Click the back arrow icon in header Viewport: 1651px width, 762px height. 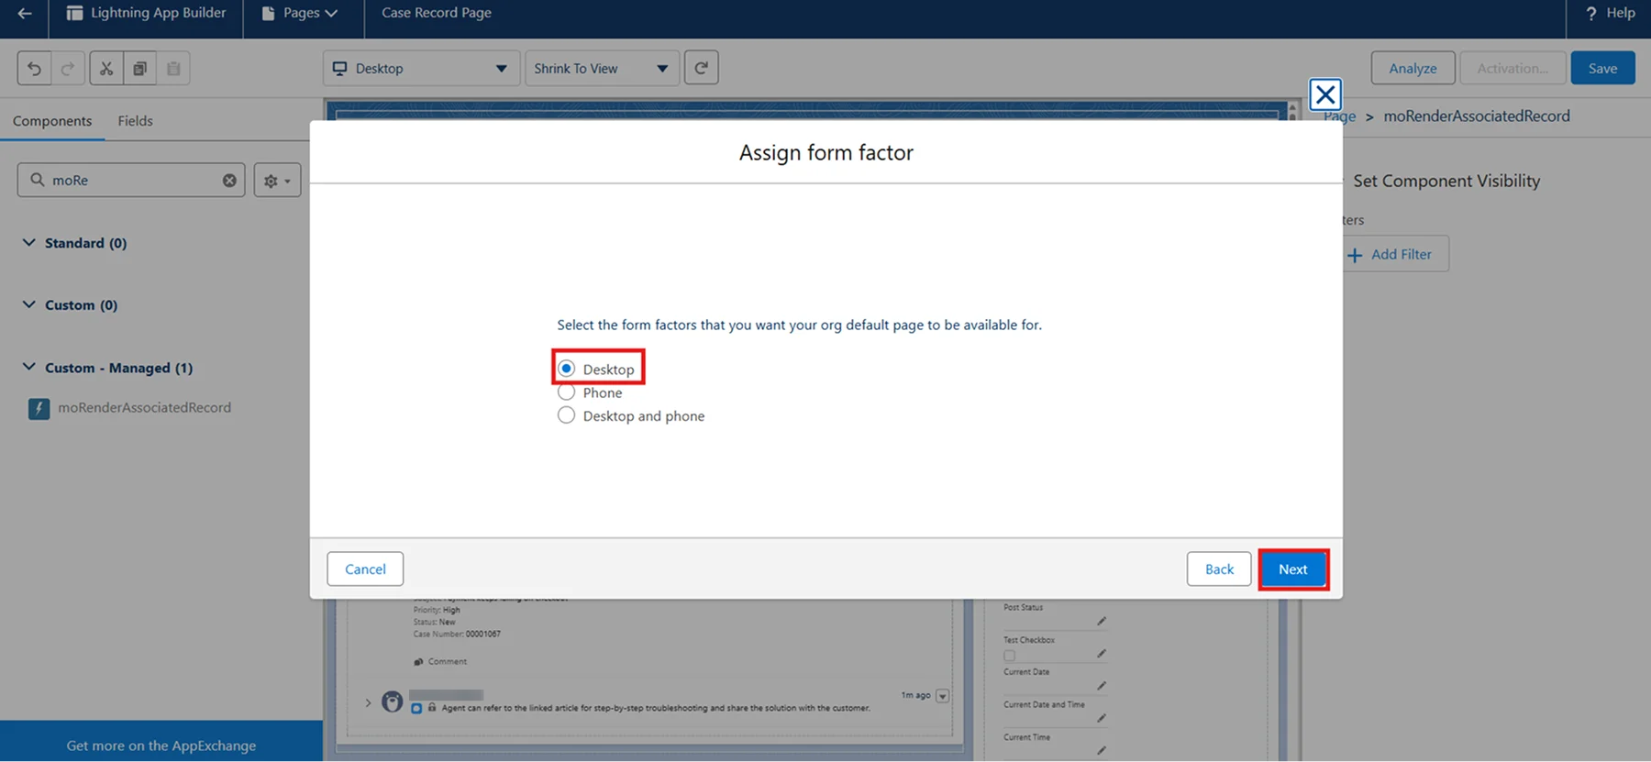[25, 13]
